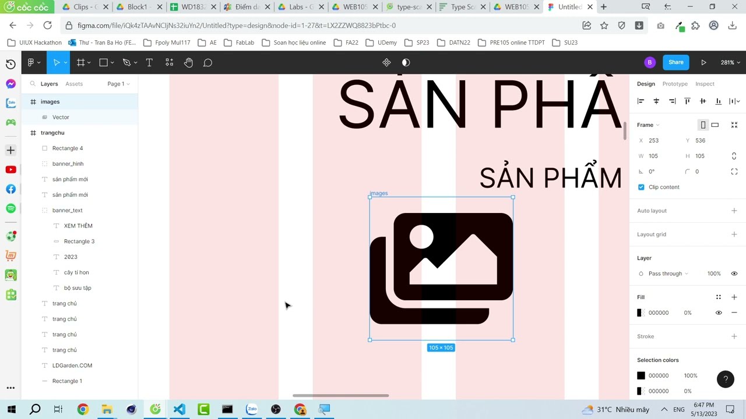The width and height of the screenshot is (746, 419).
Task: Click the Align top icon
Action: tap(687, 101)
